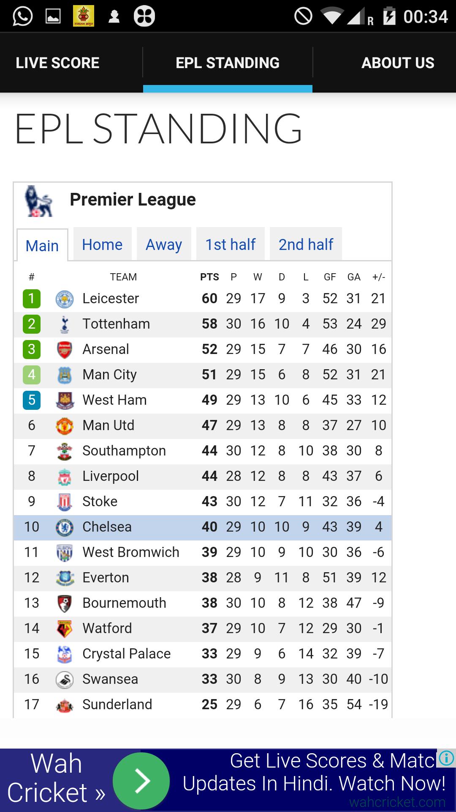The height and width of the screenshot is (812, 456).
Task: Select the Home standings tab
Action: click(x=102, y=244)
